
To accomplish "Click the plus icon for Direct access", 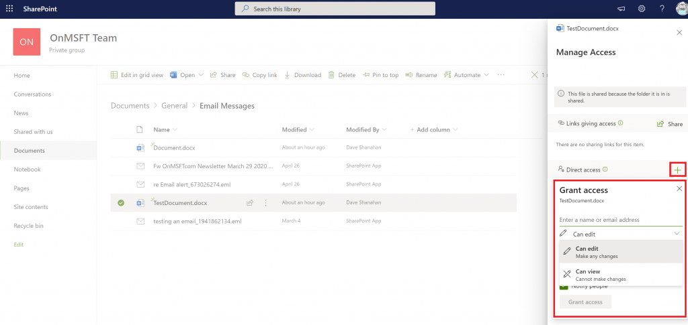I will pyautogui.click(x=678, y=170).
